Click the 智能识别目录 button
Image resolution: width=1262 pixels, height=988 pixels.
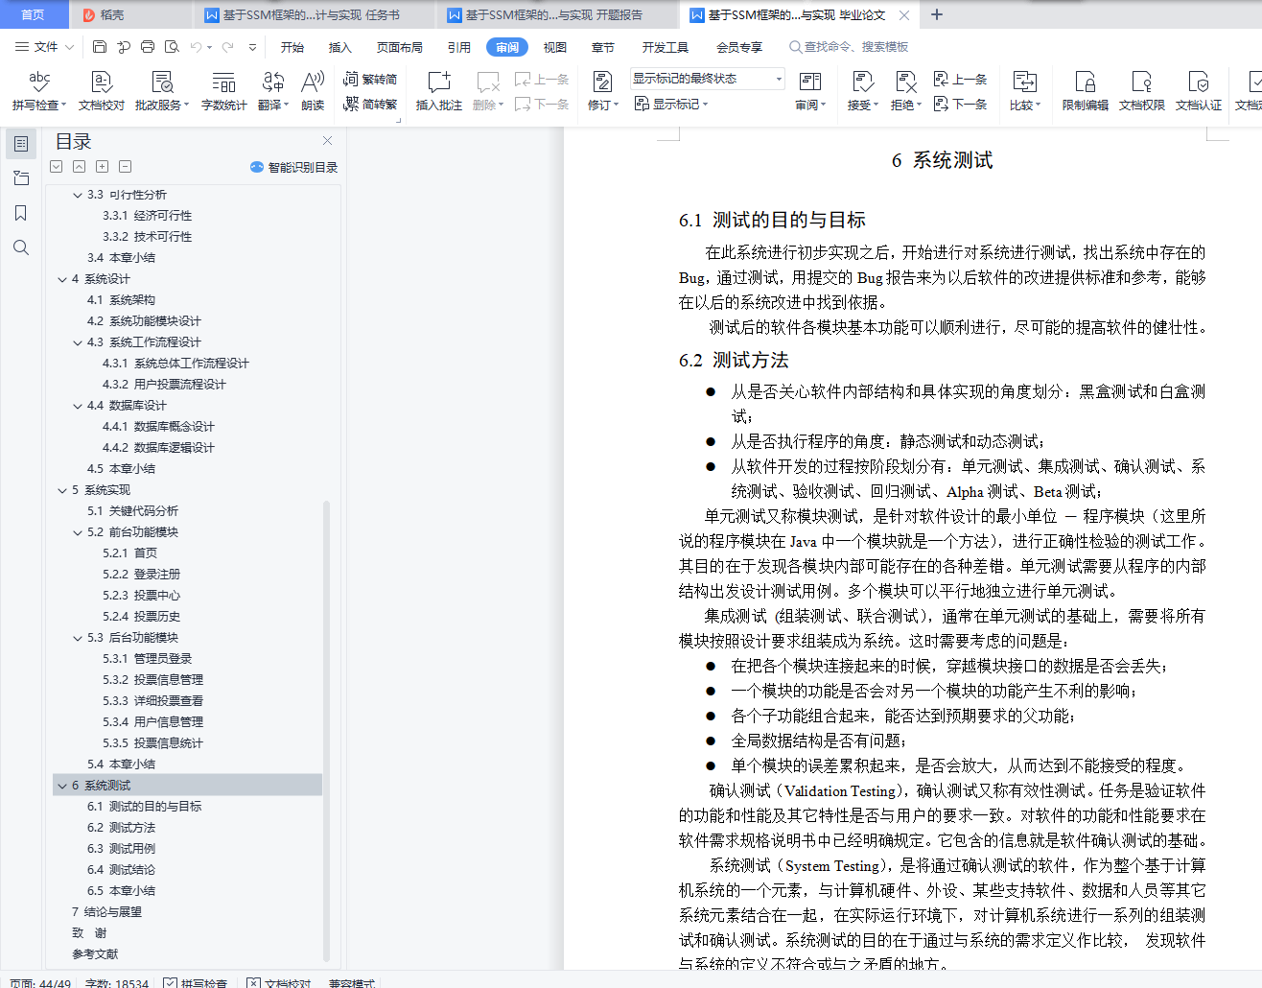tap(294, 167)
